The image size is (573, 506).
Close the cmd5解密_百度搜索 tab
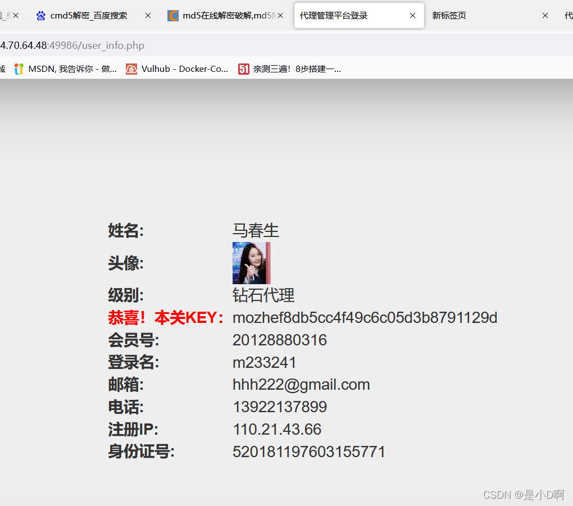pos(148,16)
